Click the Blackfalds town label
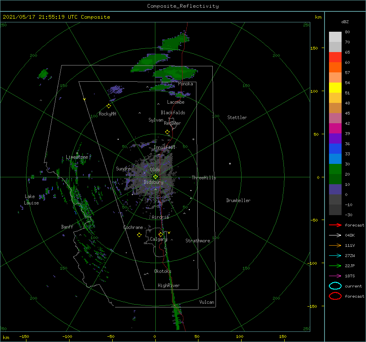366x342 pixels. click(x=173, y=113)
